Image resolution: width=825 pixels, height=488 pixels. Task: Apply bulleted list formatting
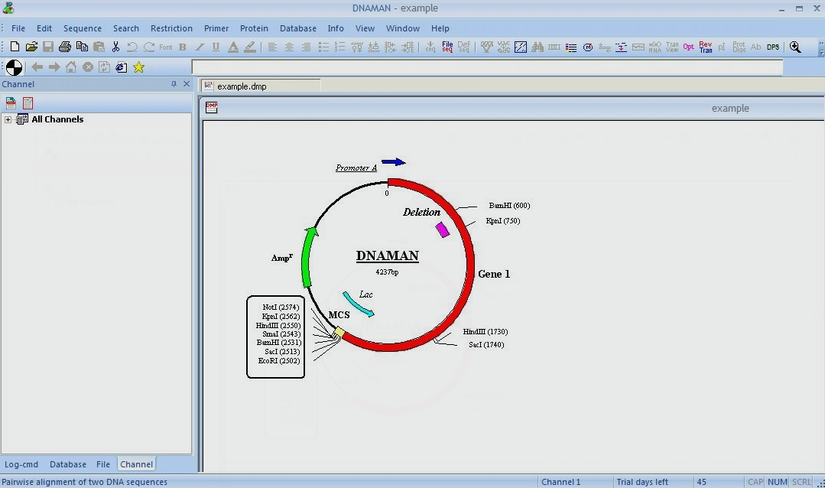(x=323, y=47)
